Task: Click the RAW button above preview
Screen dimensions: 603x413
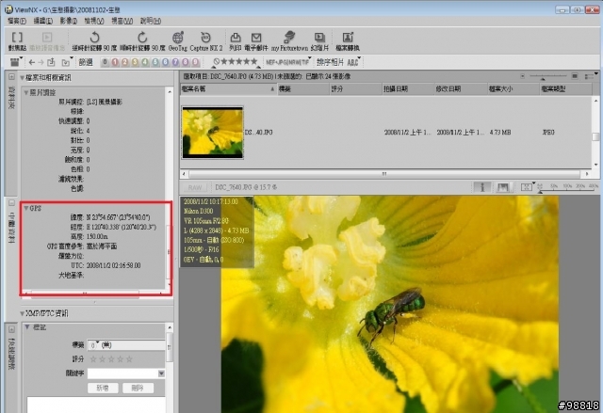Action: click(x=195, y=188)
